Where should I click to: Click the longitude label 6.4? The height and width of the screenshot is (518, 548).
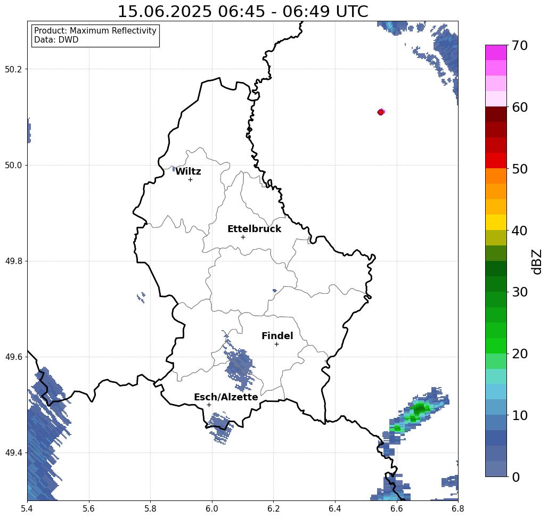click(335, 508)
